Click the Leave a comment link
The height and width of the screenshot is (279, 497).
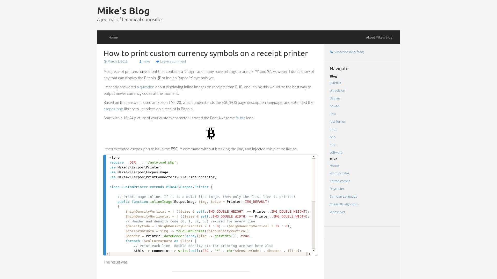(173, 61)
